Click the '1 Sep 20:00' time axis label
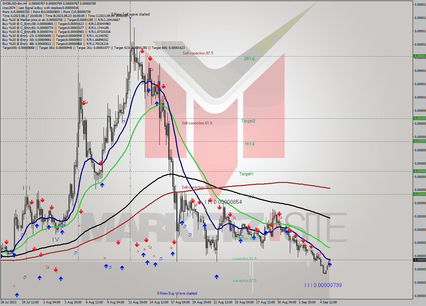 (307, 302)
